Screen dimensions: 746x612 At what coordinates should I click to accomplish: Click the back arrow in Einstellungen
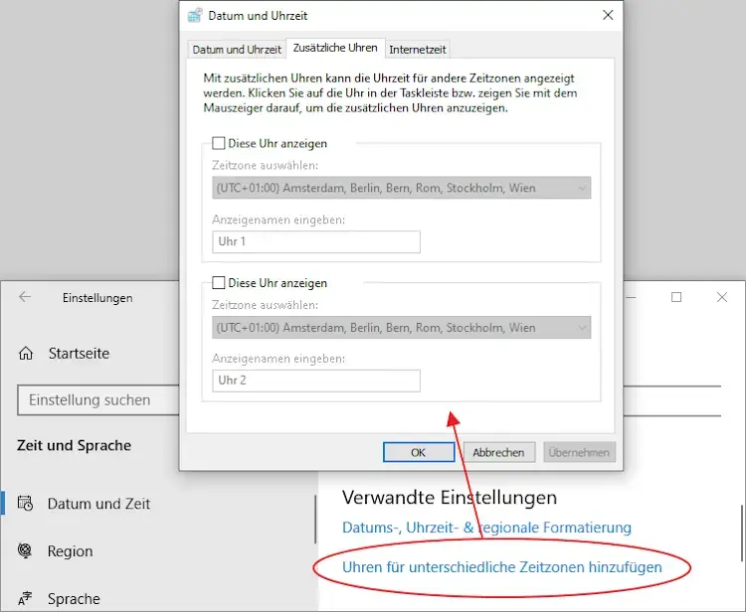click(25, 297)
